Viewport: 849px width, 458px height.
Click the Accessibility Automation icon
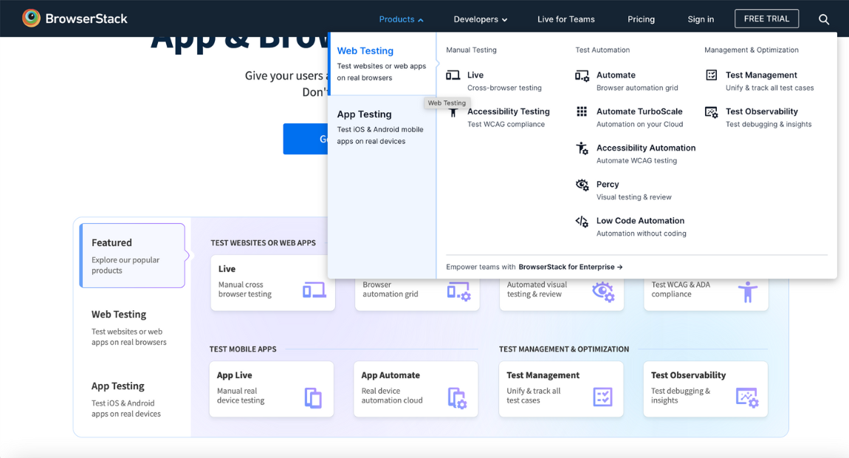pos(582,148)
